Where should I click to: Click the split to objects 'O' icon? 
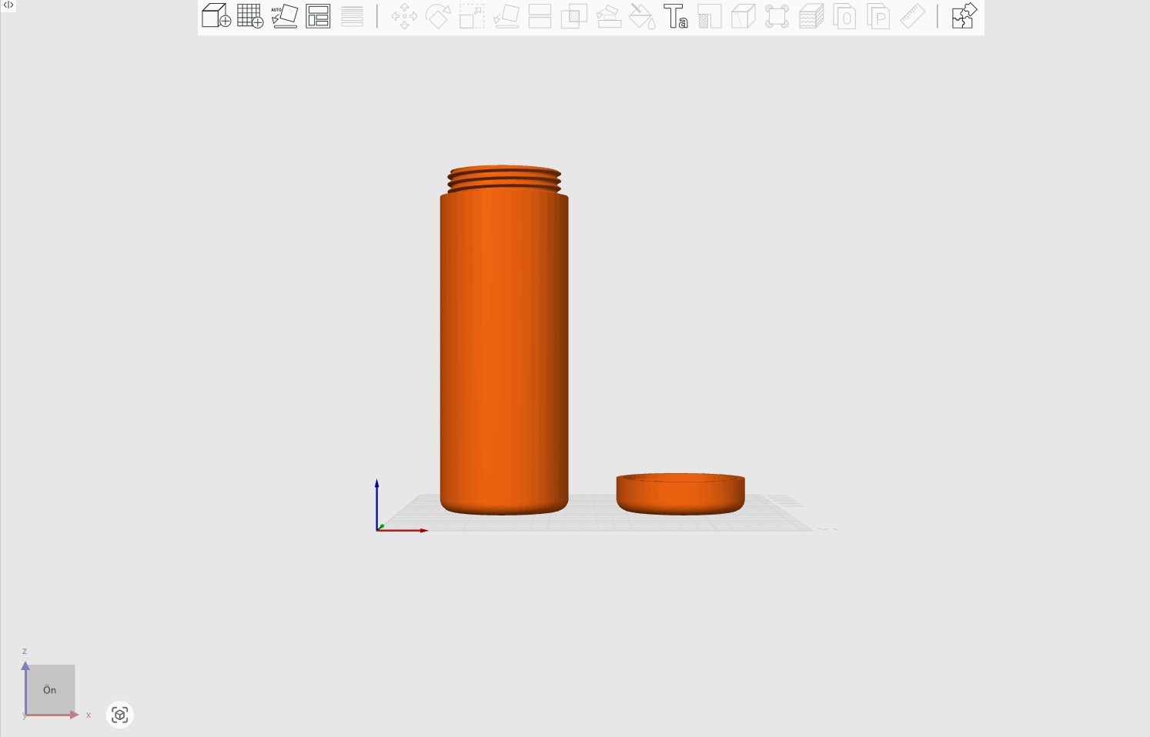click(x=845, y=16)
